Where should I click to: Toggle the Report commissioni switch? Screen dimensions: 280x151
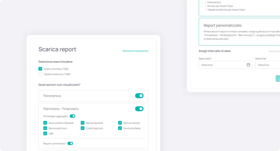coord(70,143)
